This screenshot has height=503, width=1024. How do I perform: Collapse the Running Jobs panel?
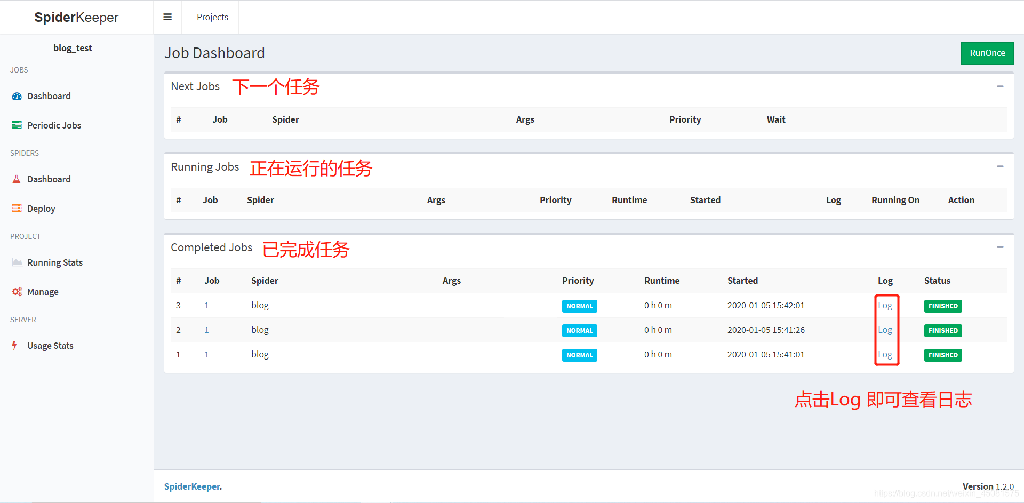1000,167
